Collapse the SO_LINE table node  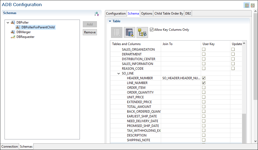pos(118,73)
